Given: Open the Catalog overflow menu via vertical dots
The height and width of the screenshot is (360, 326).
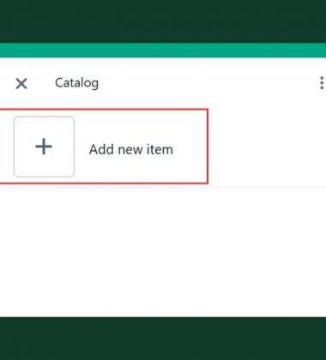Looking at the screenshot, I should (x=322, y=83).
